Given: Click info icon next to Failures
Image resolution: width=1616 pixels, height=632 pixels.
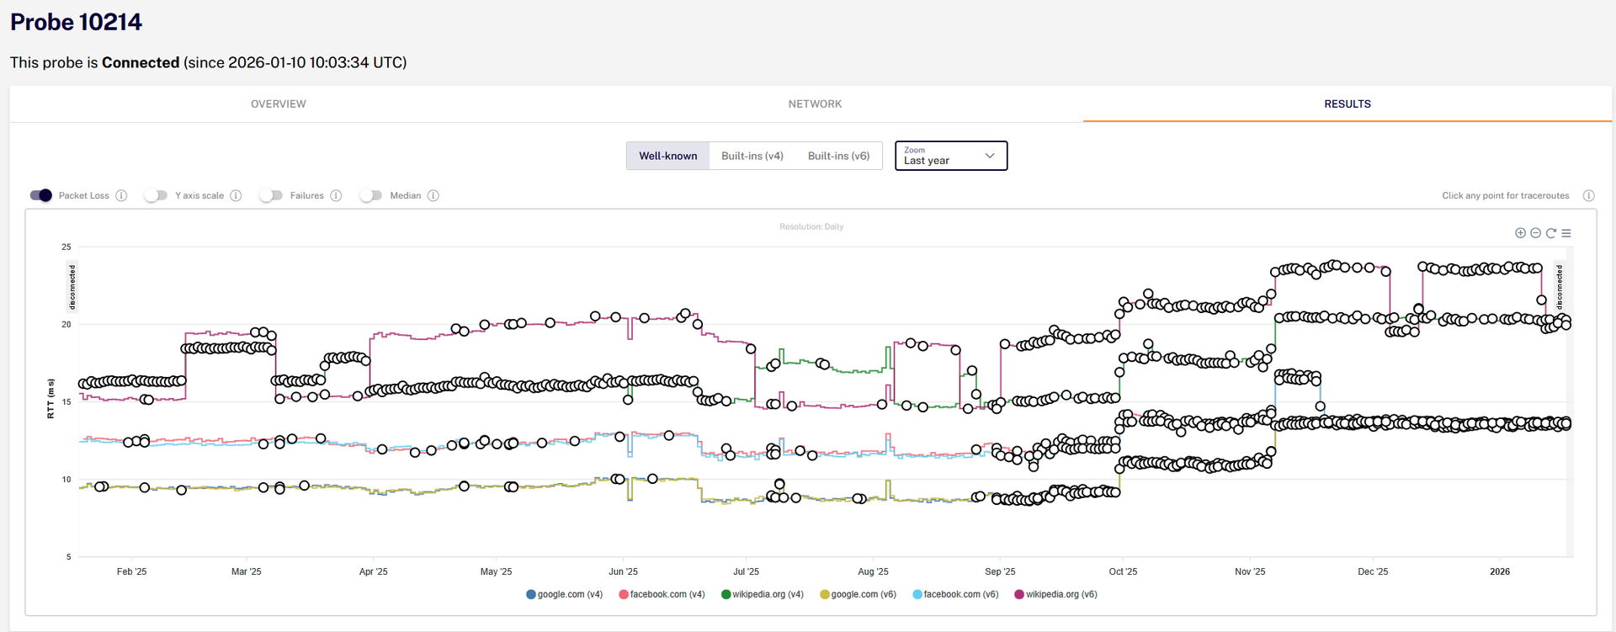Looking at the screenshot, I should point(336,195).
